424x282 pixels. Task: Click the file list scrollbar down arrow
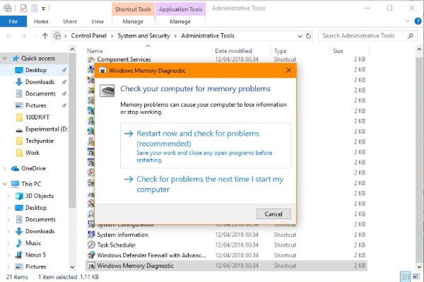419,267
